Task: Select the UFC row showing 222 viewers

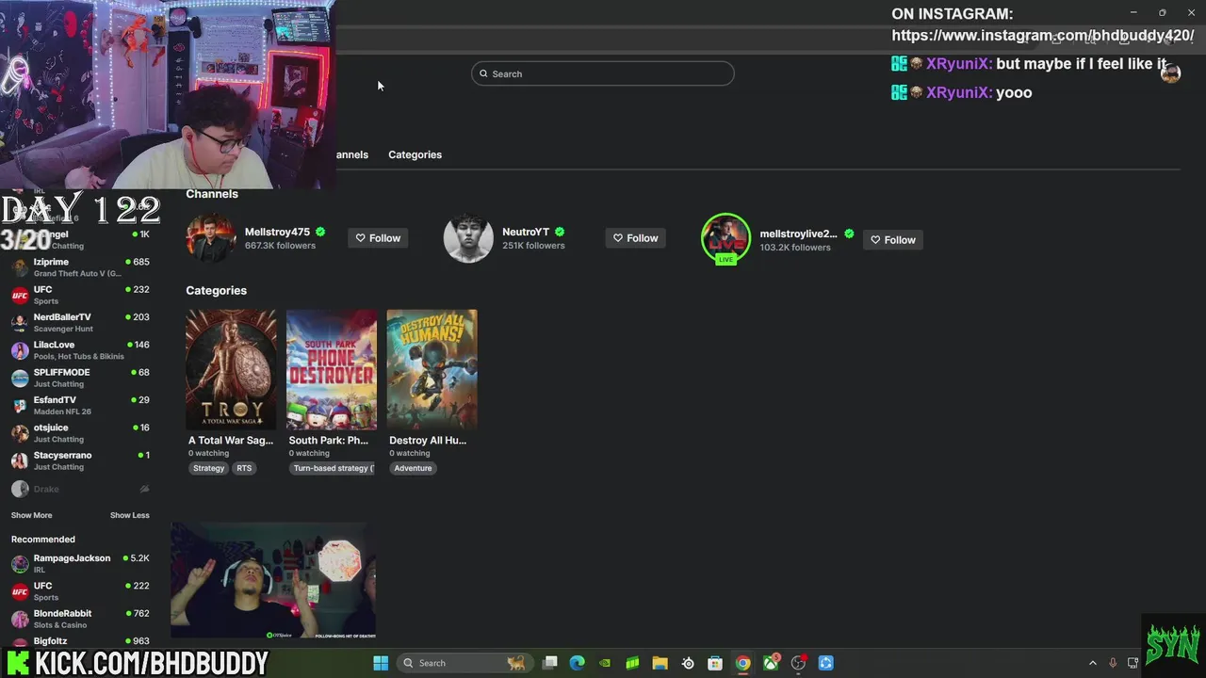Action: pos(80,590)
